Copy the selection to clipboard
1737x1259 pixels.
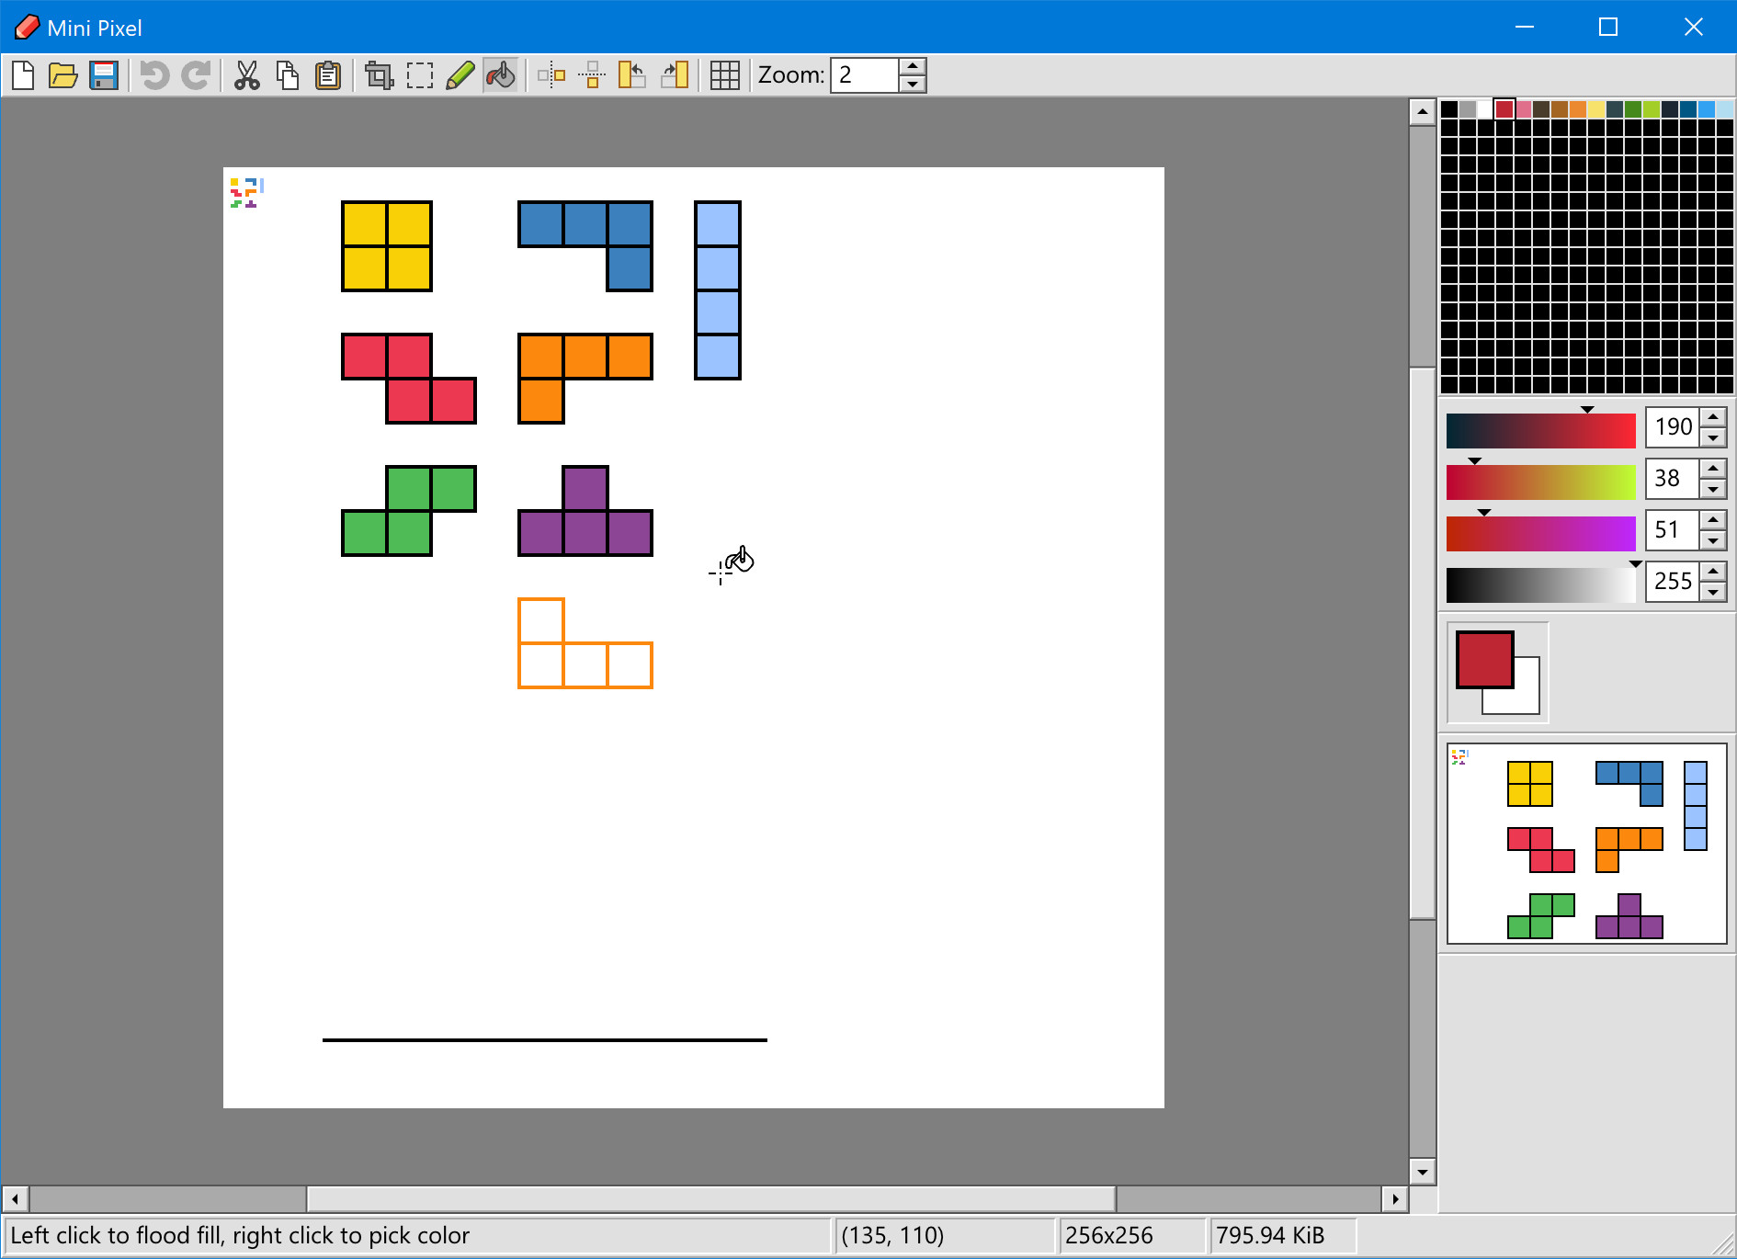click(287, 75)
